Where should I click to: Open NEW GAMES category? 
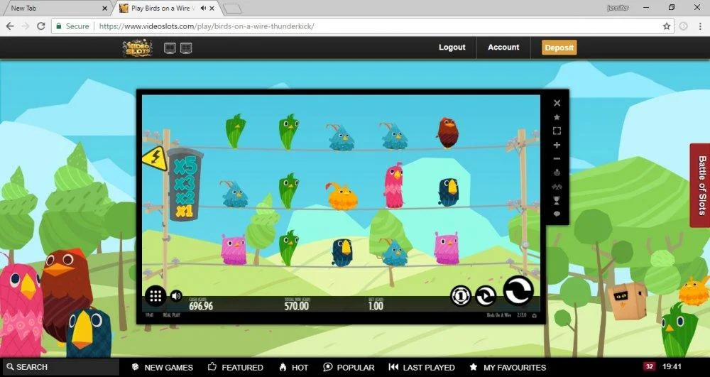point(162,368)
